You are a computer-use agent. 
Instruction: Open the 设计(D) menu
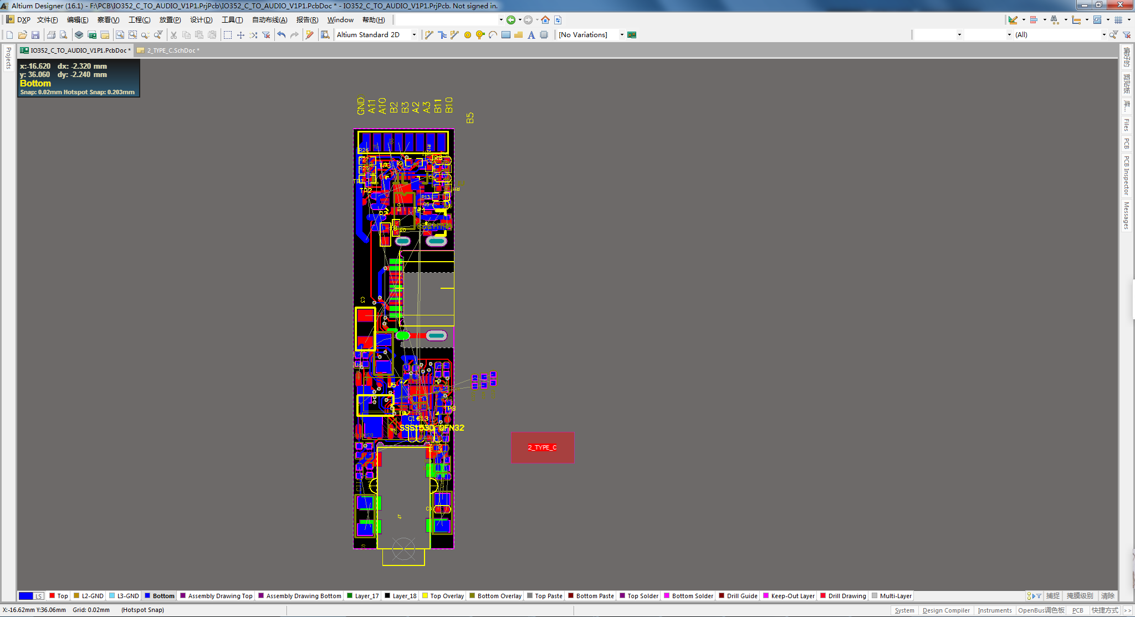click(x=201, y=19)
